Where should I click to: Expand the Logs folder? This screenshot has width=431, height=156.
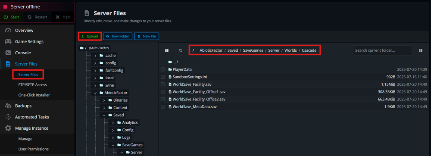112,137
